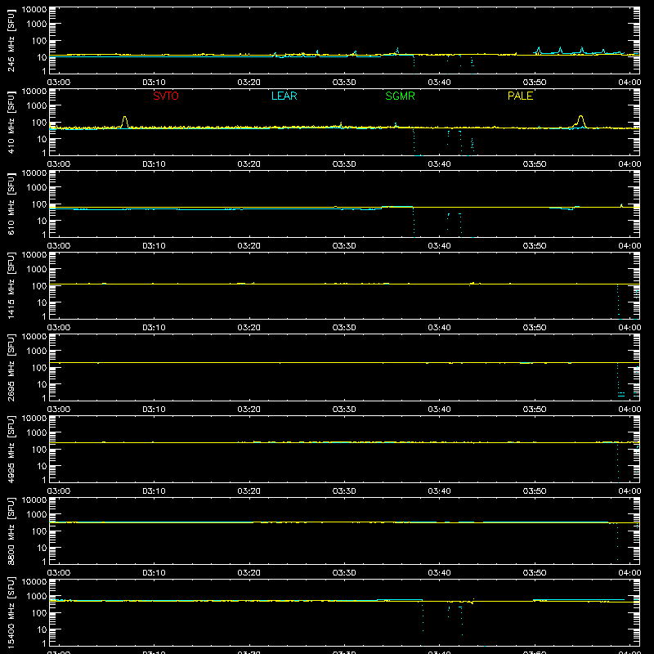Click the 1000 y-axis label of 15400 MHz panel
Viewport: 654px width, 654px height.
click(37, 597)
